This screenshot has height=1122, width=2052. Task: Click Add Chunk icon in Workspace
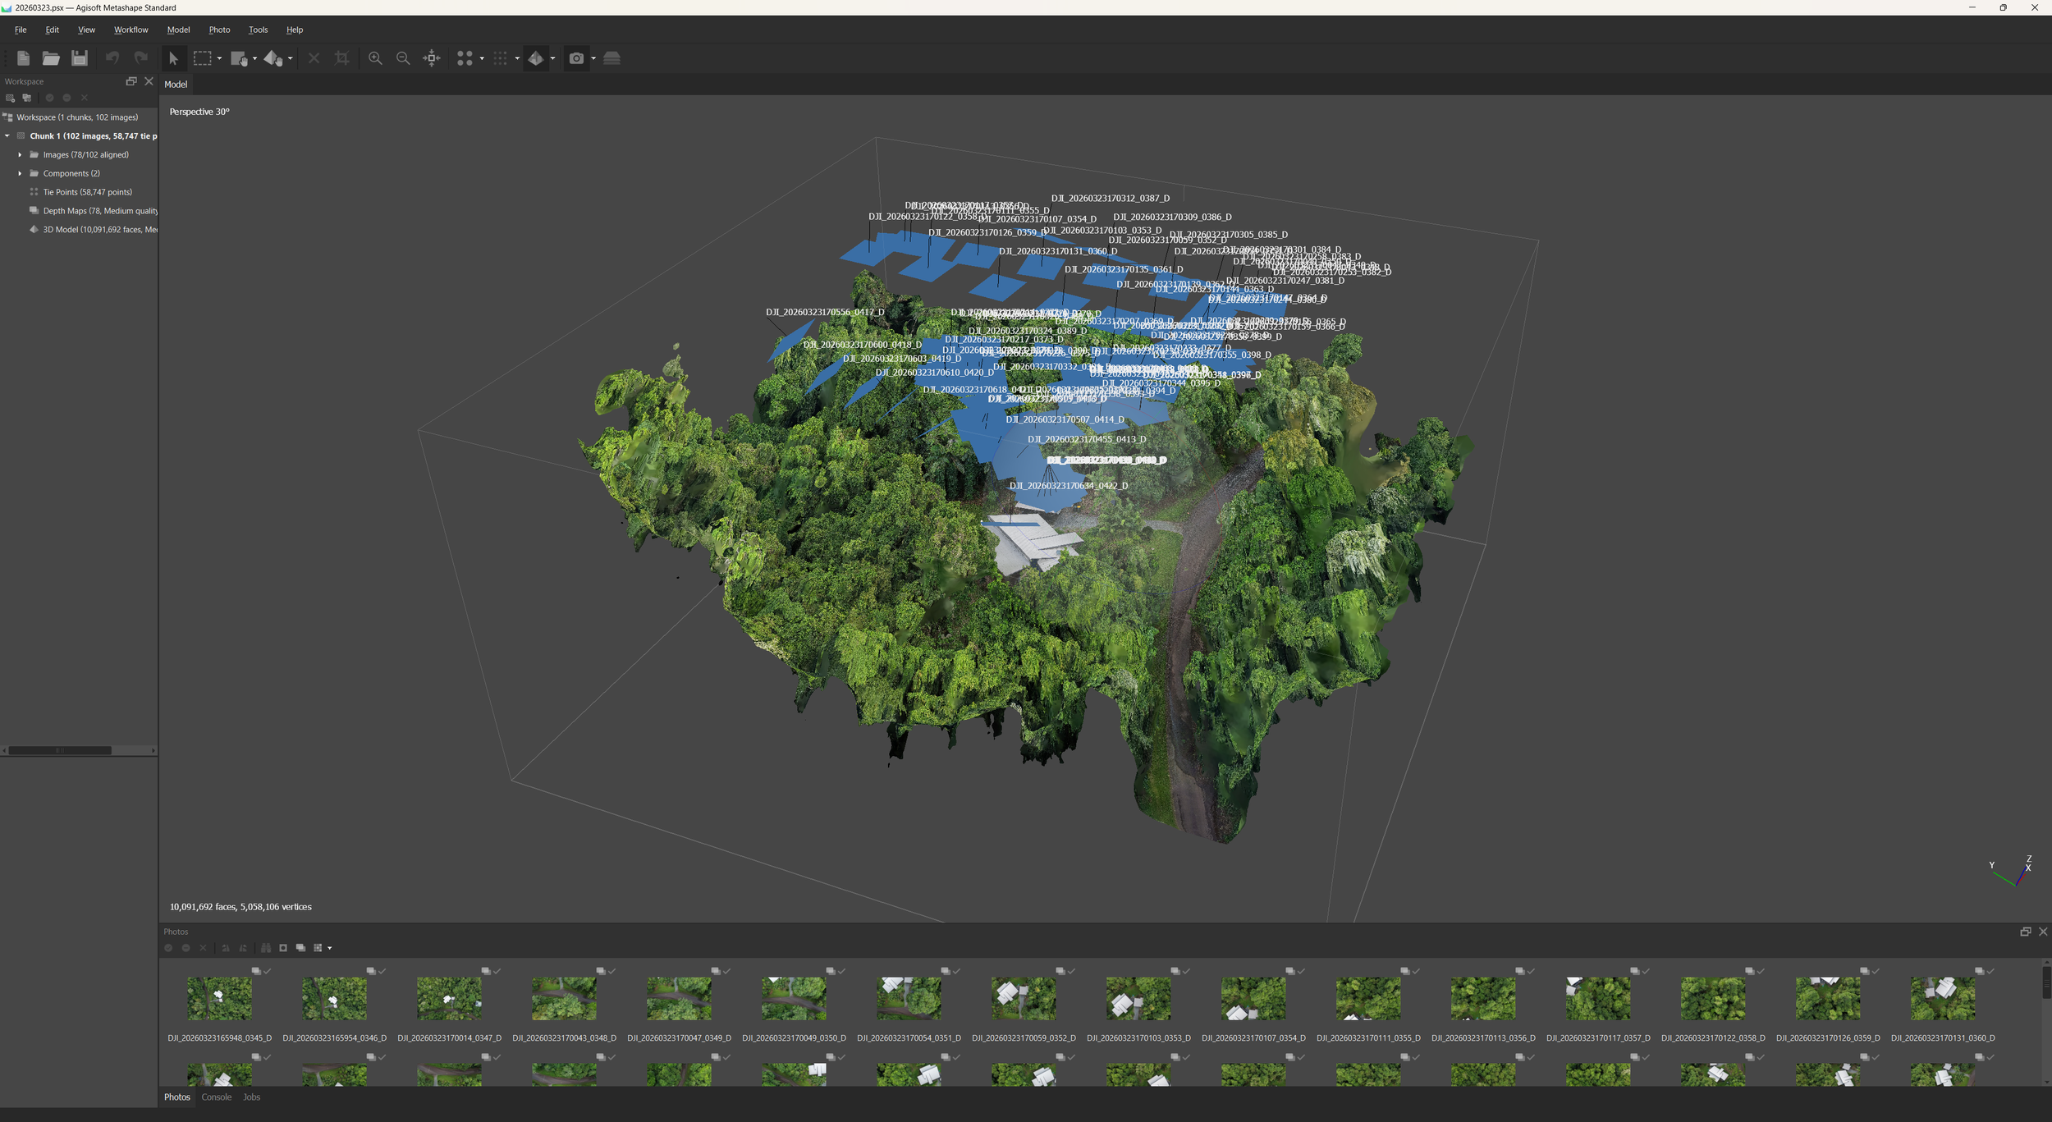point(10,98)
